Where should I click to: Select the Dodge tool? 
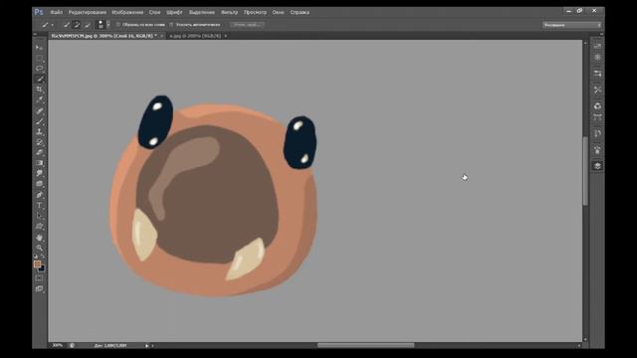tap(40, 184)
